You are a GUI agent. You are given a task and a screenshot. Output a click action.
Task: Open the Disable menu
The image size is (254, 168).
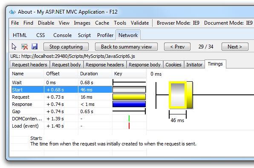pyautogui.click(x=46, y=23)
